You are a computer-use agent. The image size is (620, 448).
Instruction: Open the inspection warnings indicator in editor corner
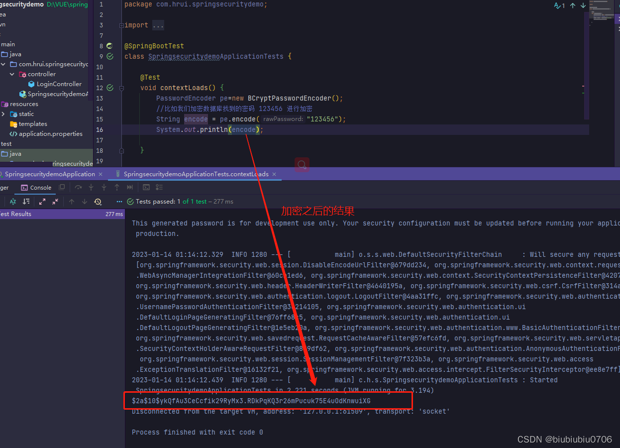(559, 5)
